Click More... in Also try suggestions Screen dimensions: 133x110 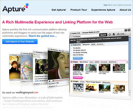(x=79, y=42)
